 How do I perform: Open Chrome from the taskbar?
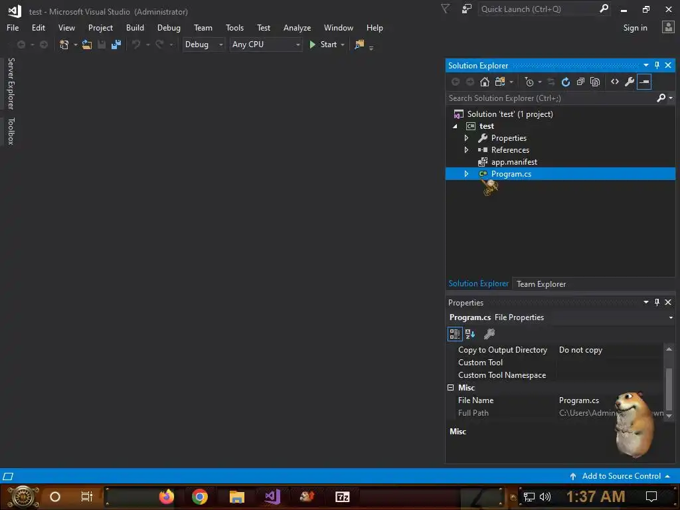(199, 497)
